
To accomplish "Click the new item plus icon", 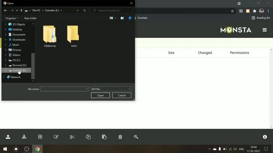I will click(x=40, y=137).
